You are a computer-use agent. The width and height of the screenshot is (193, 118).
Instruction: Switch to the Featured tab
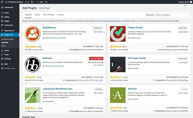point(28,15)
